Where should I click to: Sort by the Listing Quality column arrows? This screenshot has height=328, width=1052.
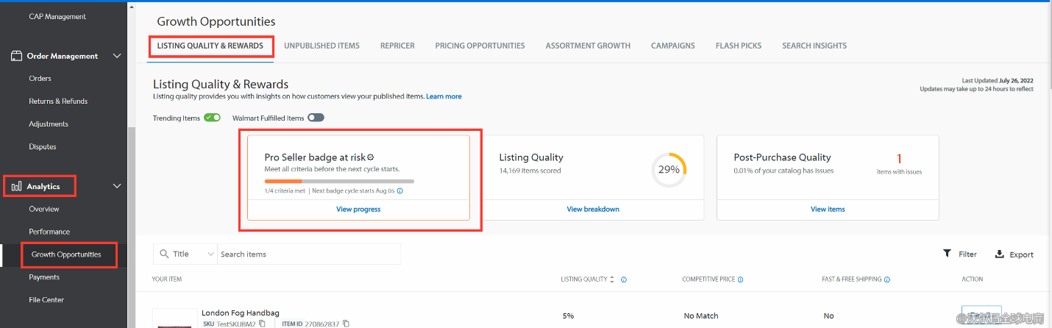(613, 279)
